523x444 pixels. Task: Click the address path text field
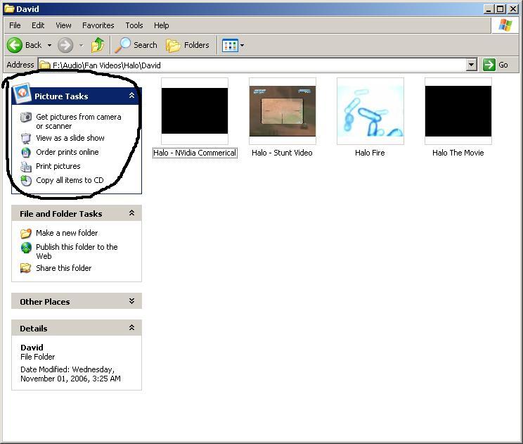(x=252, y=65)
